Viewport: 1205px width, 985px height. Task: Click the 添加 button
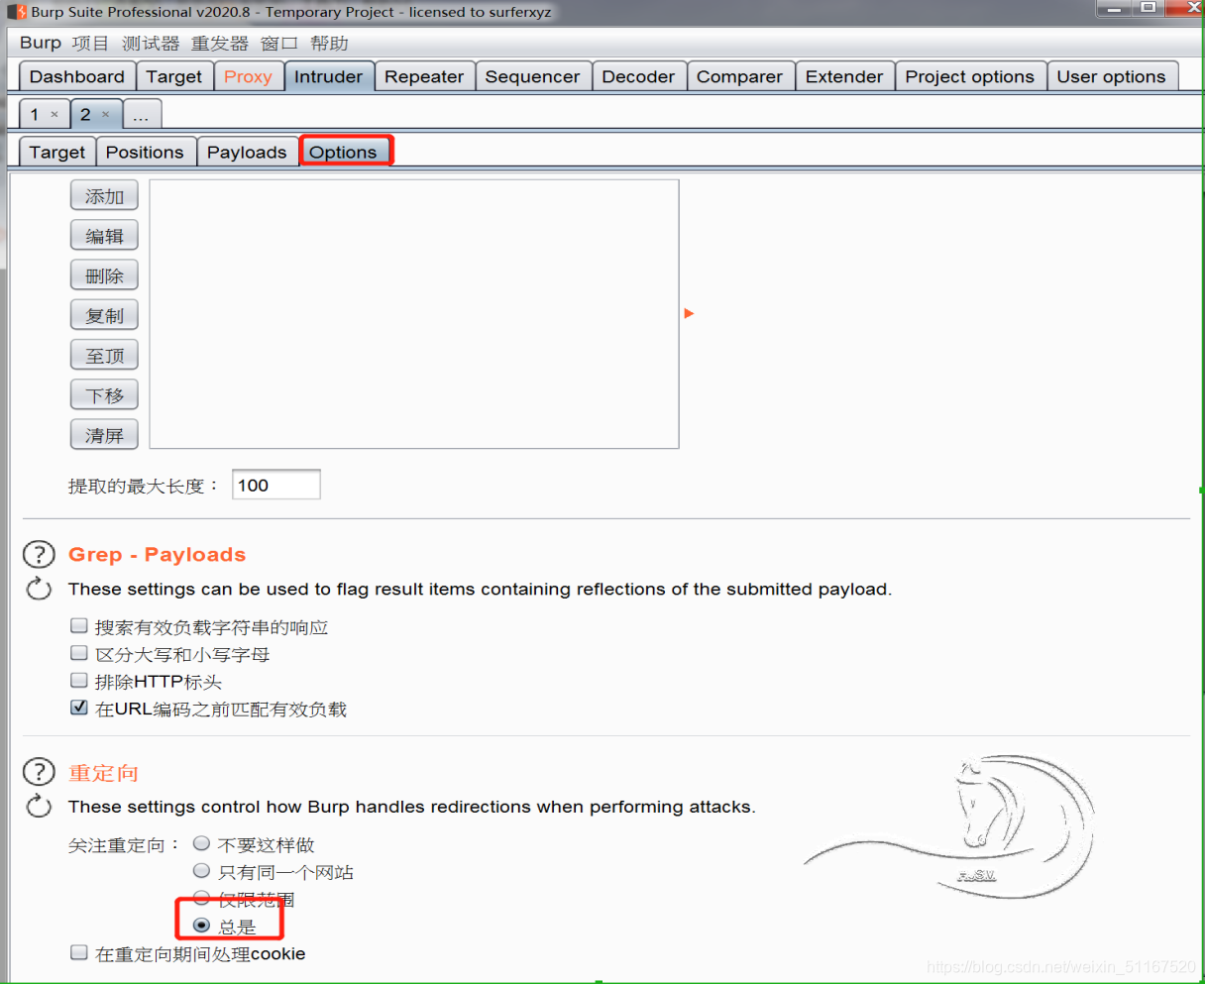pos(104,196)
